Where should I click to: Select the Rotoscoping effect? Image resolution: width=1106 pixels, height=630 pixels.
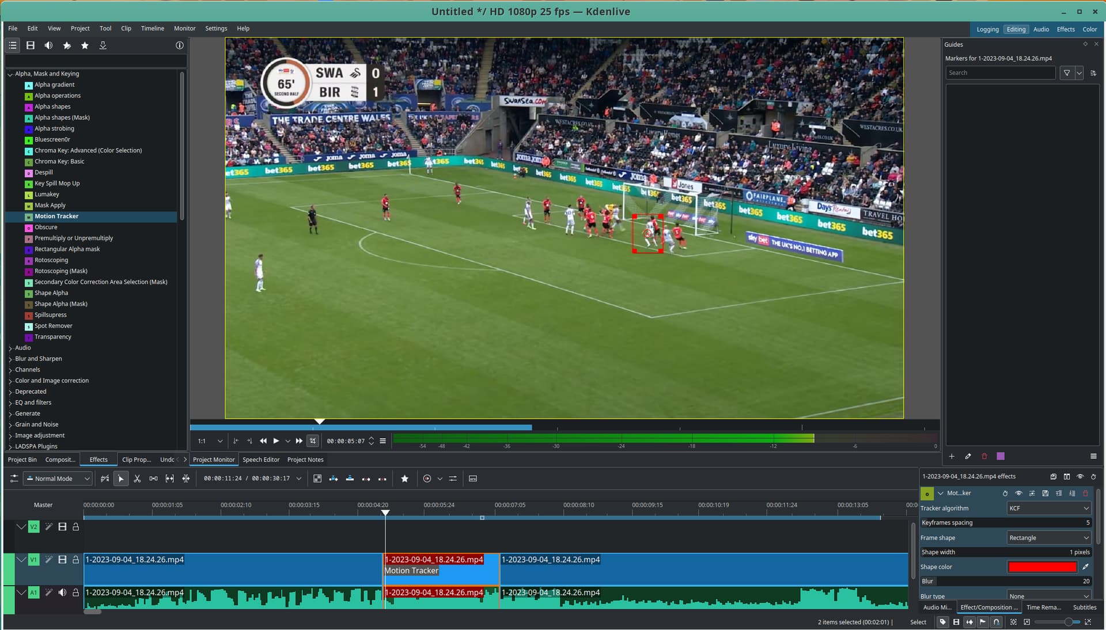pyautogui.click(x=51, y=260)
